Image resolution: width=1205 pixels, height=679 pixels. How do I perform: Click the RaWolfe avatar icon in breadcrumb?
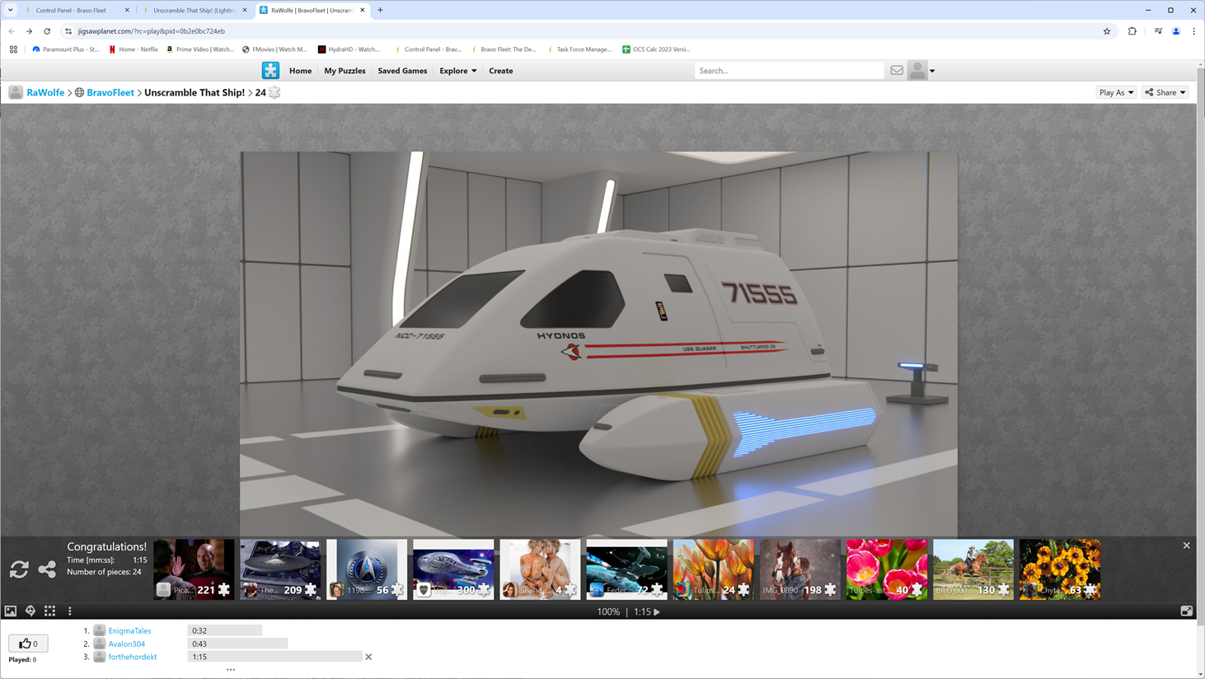(x=16, y=92)
